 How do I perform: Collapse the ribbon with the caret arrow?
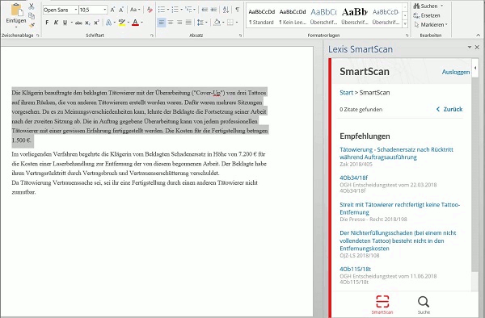pos(479,36)
